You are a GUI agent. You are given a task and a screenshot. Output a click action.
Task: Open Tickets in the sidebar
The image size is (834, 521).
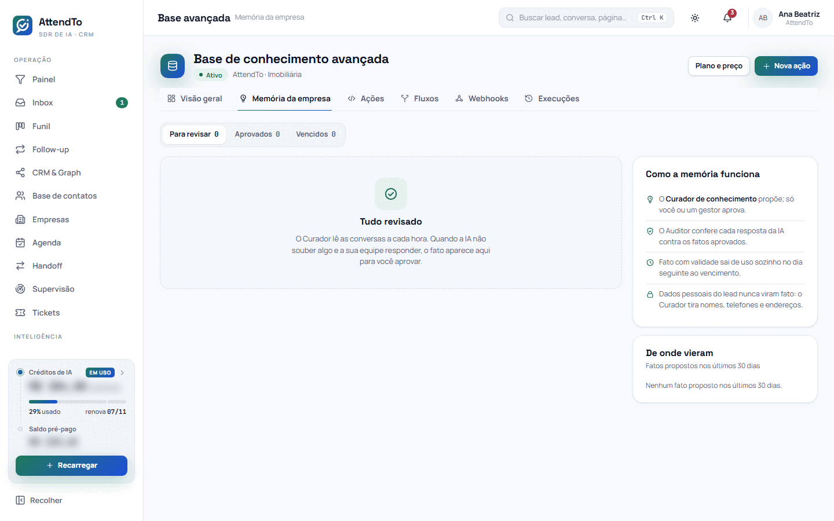(71, 313)
